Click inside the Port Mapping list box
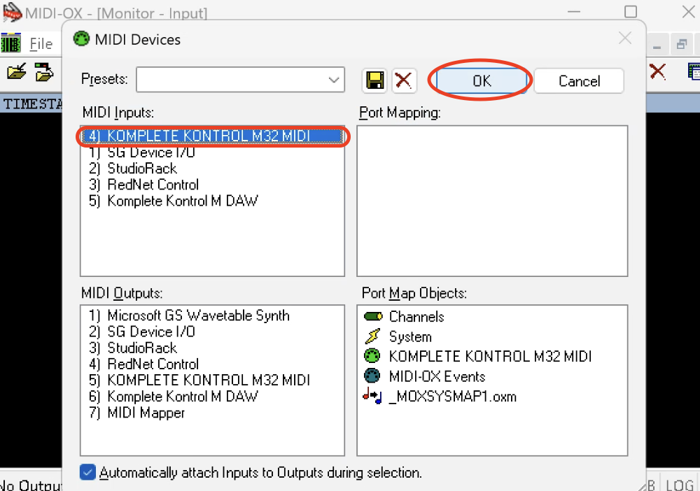The image size is (700, 491). tap(492, 201)
